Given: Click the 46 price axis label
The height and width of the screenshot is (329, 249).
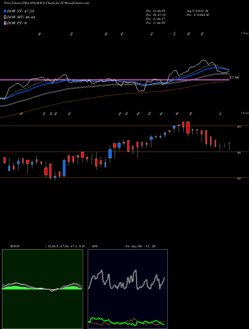Looking at the screenshot, I should pyautogui.click(x=239, y=153).
